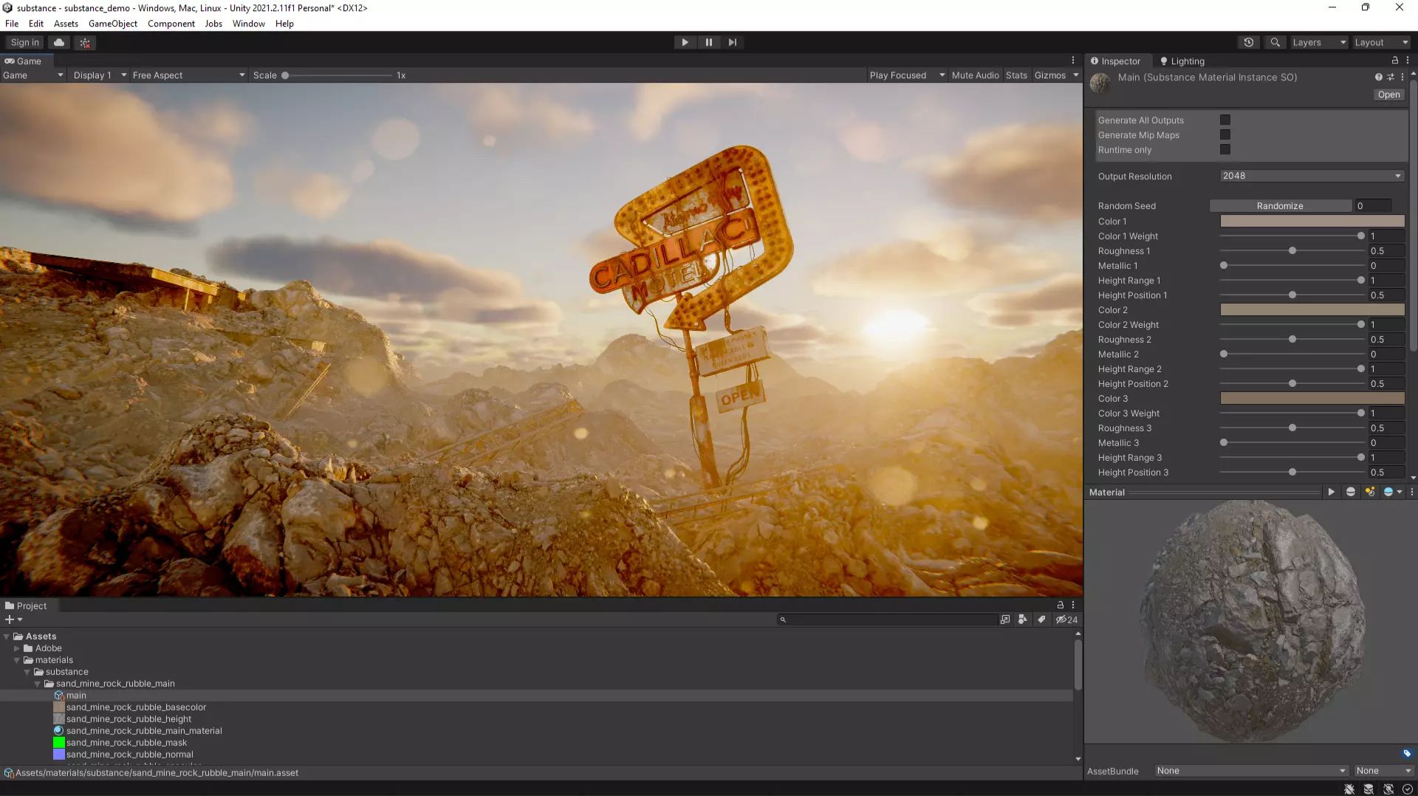The height and width of the screenshot is (796, 1418).
Task: Toggle eye icon to show hidden Project assets
Action: 1062,620
